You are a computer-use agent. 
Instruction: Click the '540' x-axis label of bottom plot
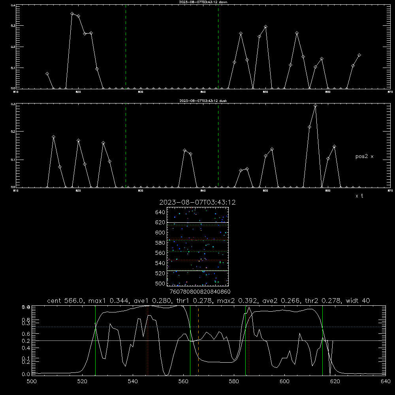(x=133, y=382)
